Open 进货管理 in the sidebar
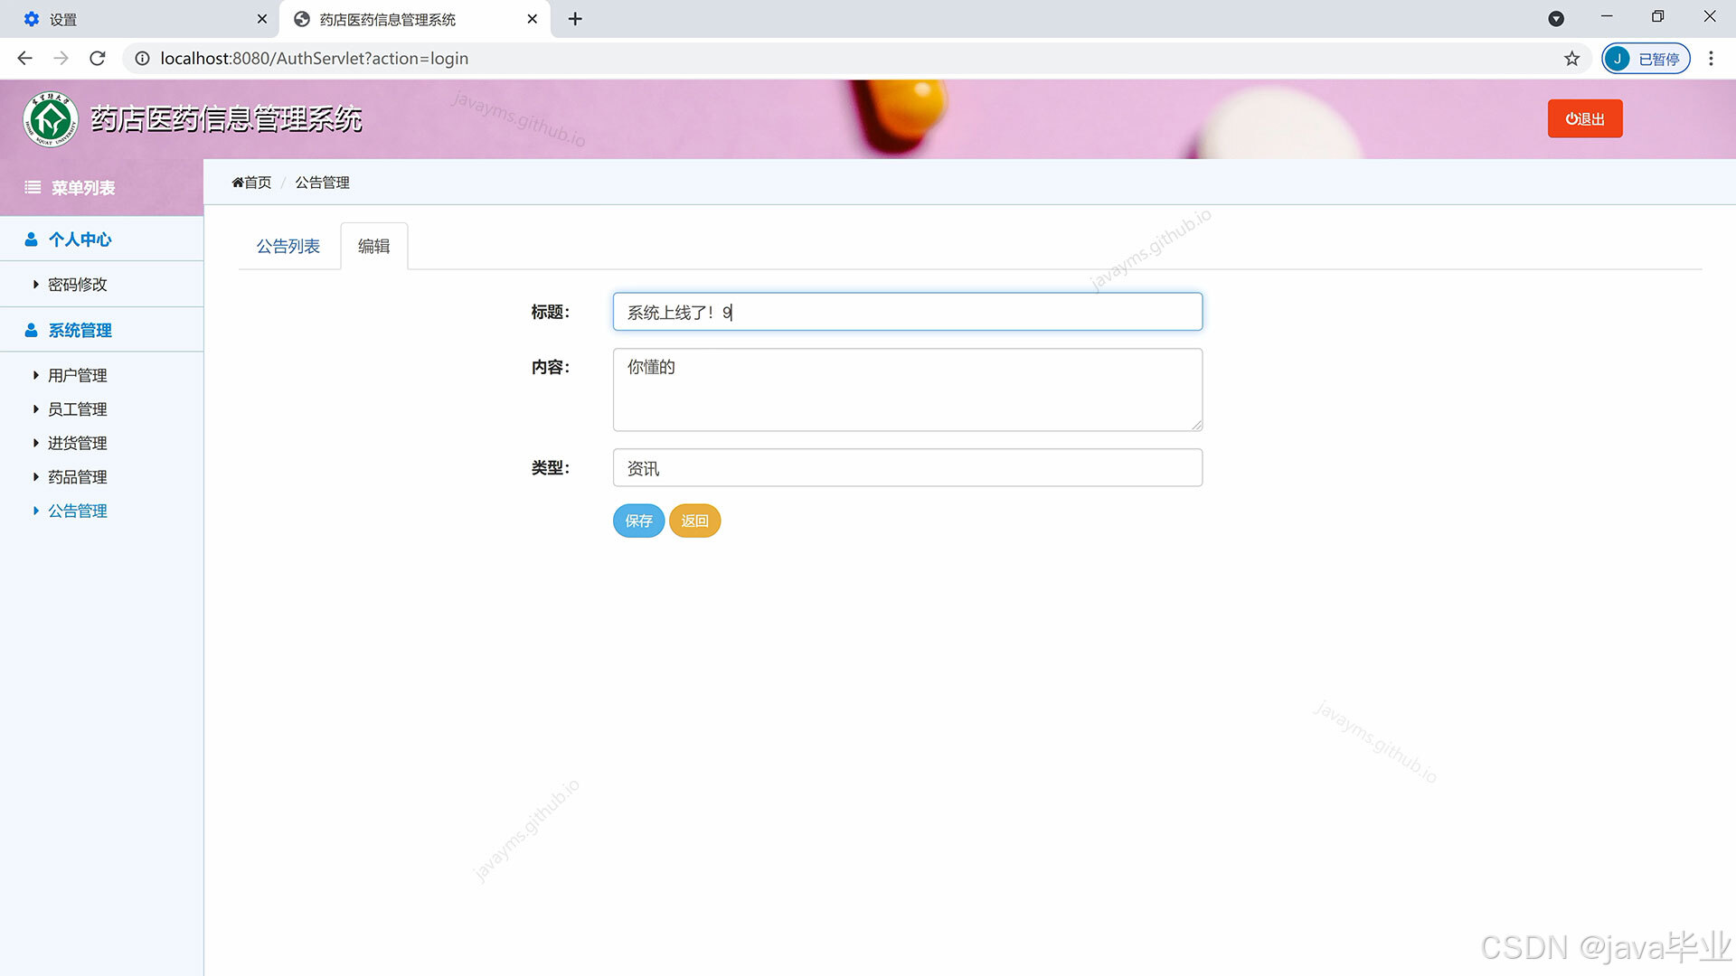 tap(77, 444)
